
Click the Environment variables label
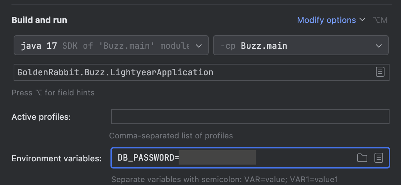click(56, 158)
